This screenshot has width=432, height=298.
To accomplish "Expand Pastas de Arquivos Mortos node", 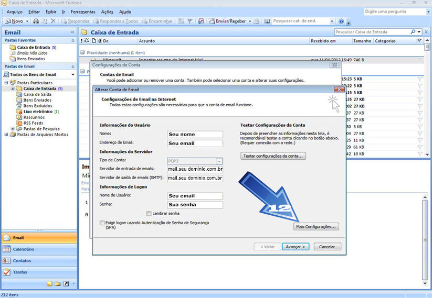I will tap(6, 135).
